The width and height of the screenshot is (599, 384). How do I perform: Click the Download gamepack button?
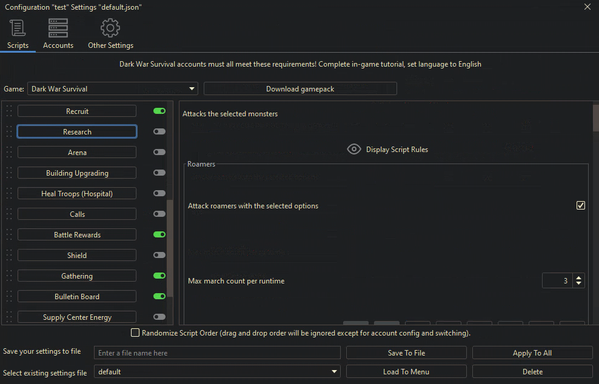(300, 89)
